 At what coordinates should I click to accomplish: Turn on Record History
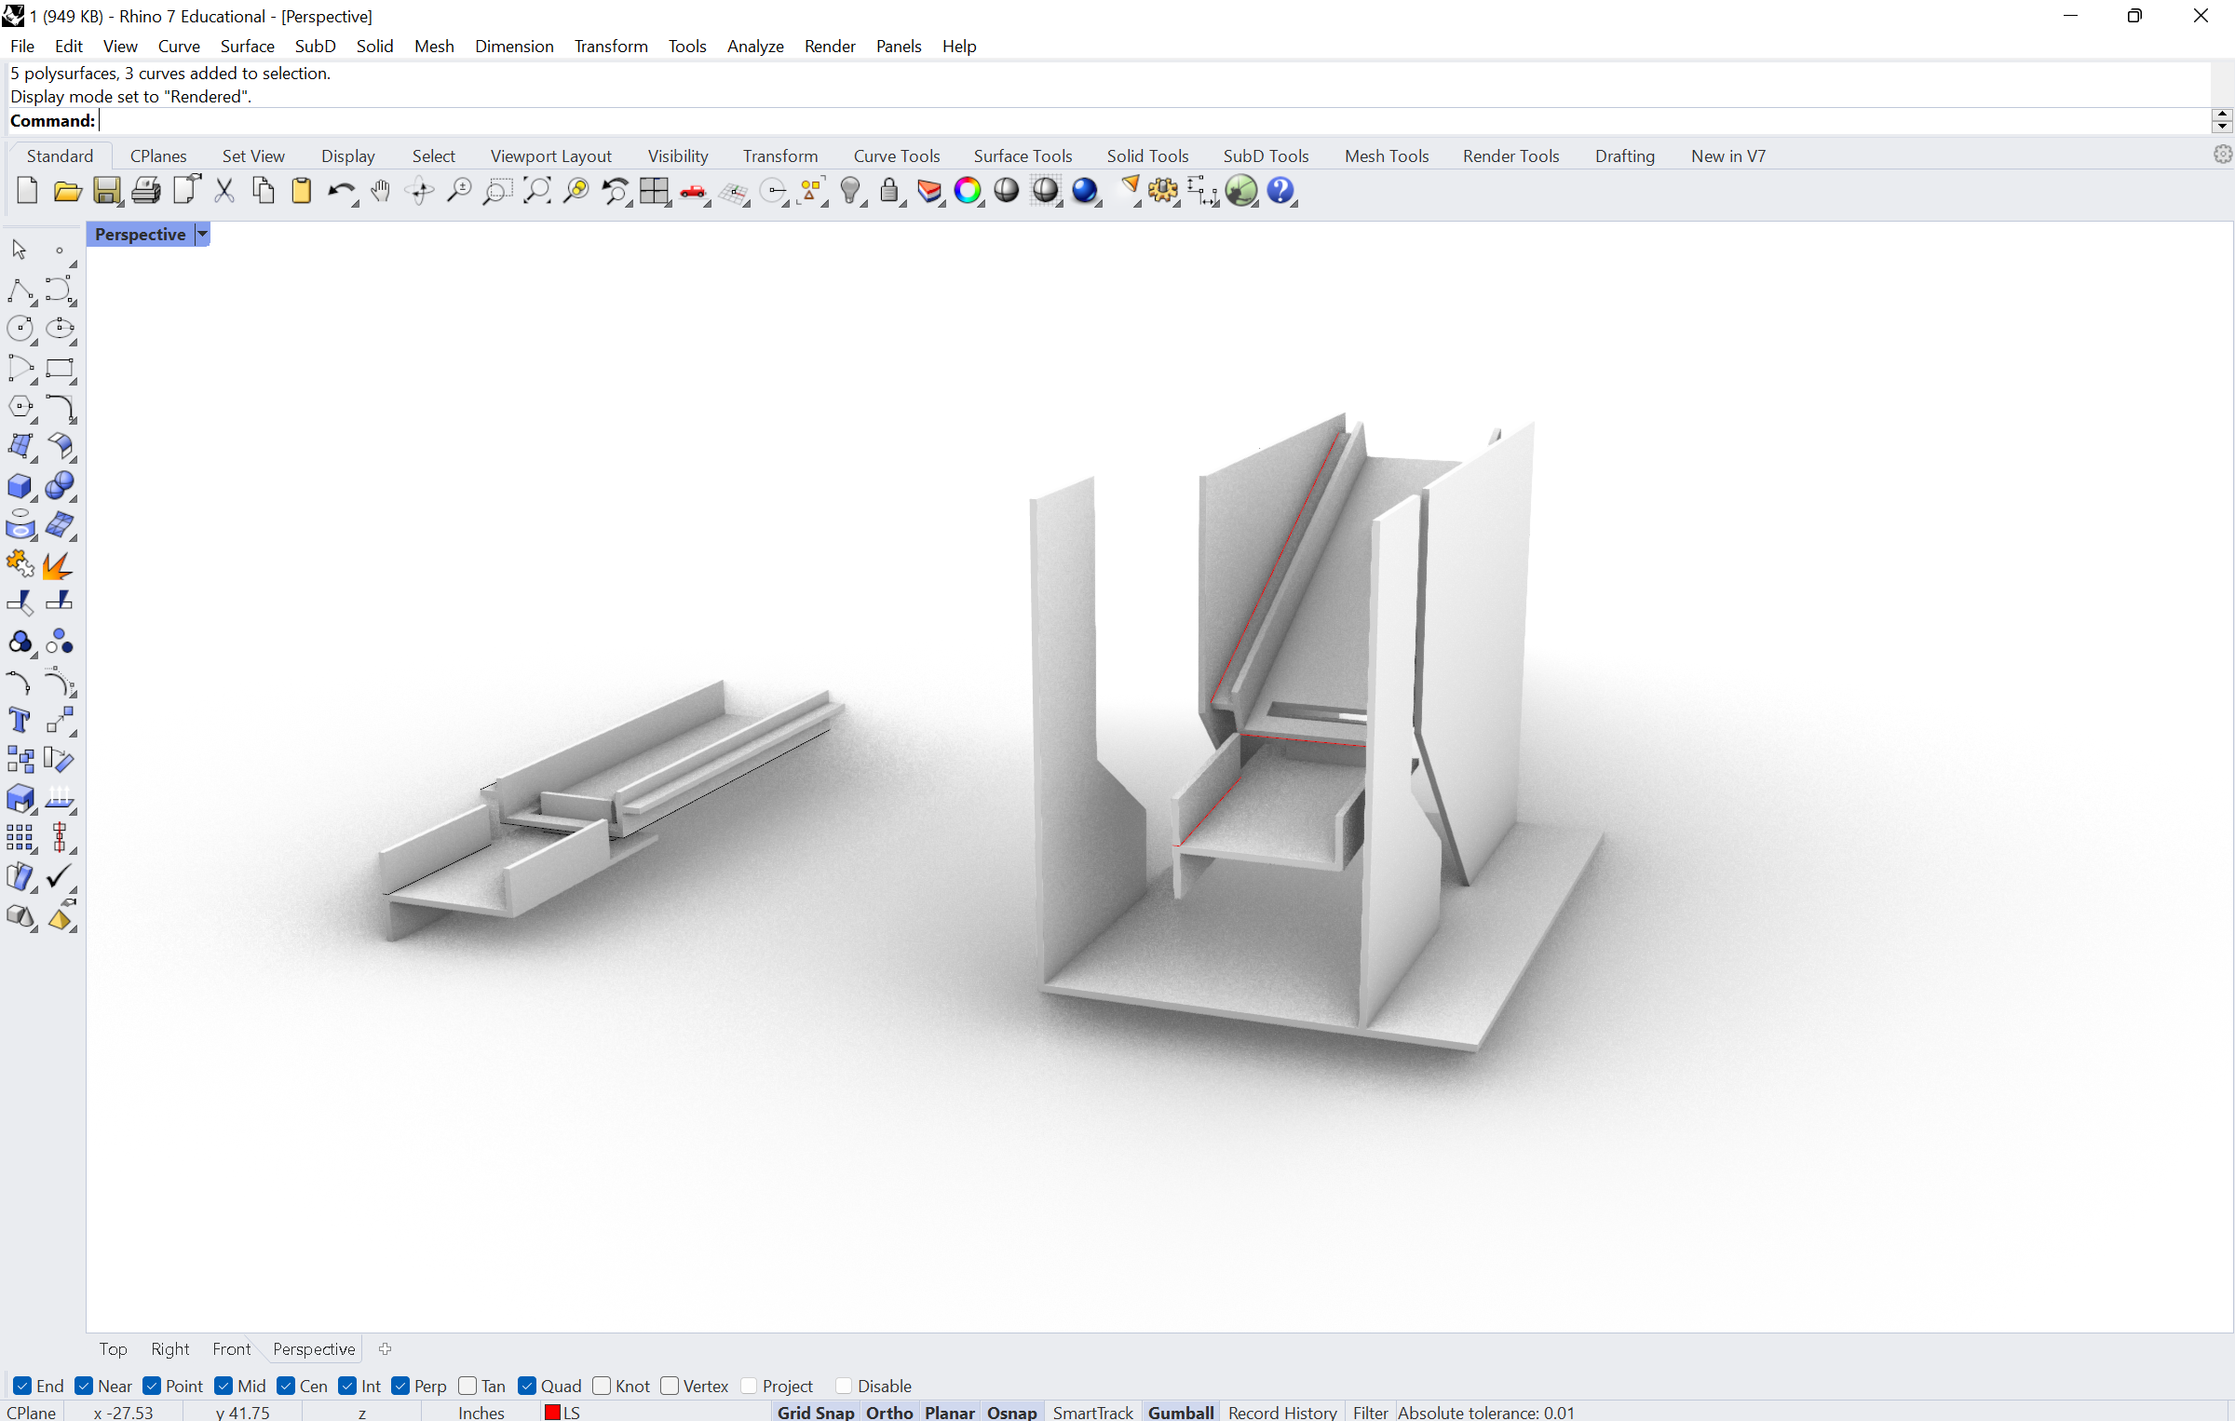pos(1282,1412)
